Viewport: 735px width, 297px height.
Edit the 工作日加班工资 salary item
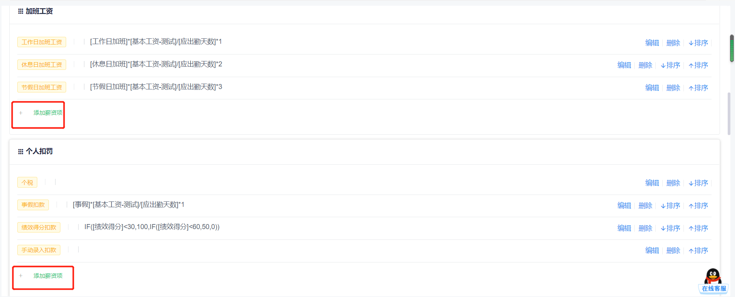[652, 43]
